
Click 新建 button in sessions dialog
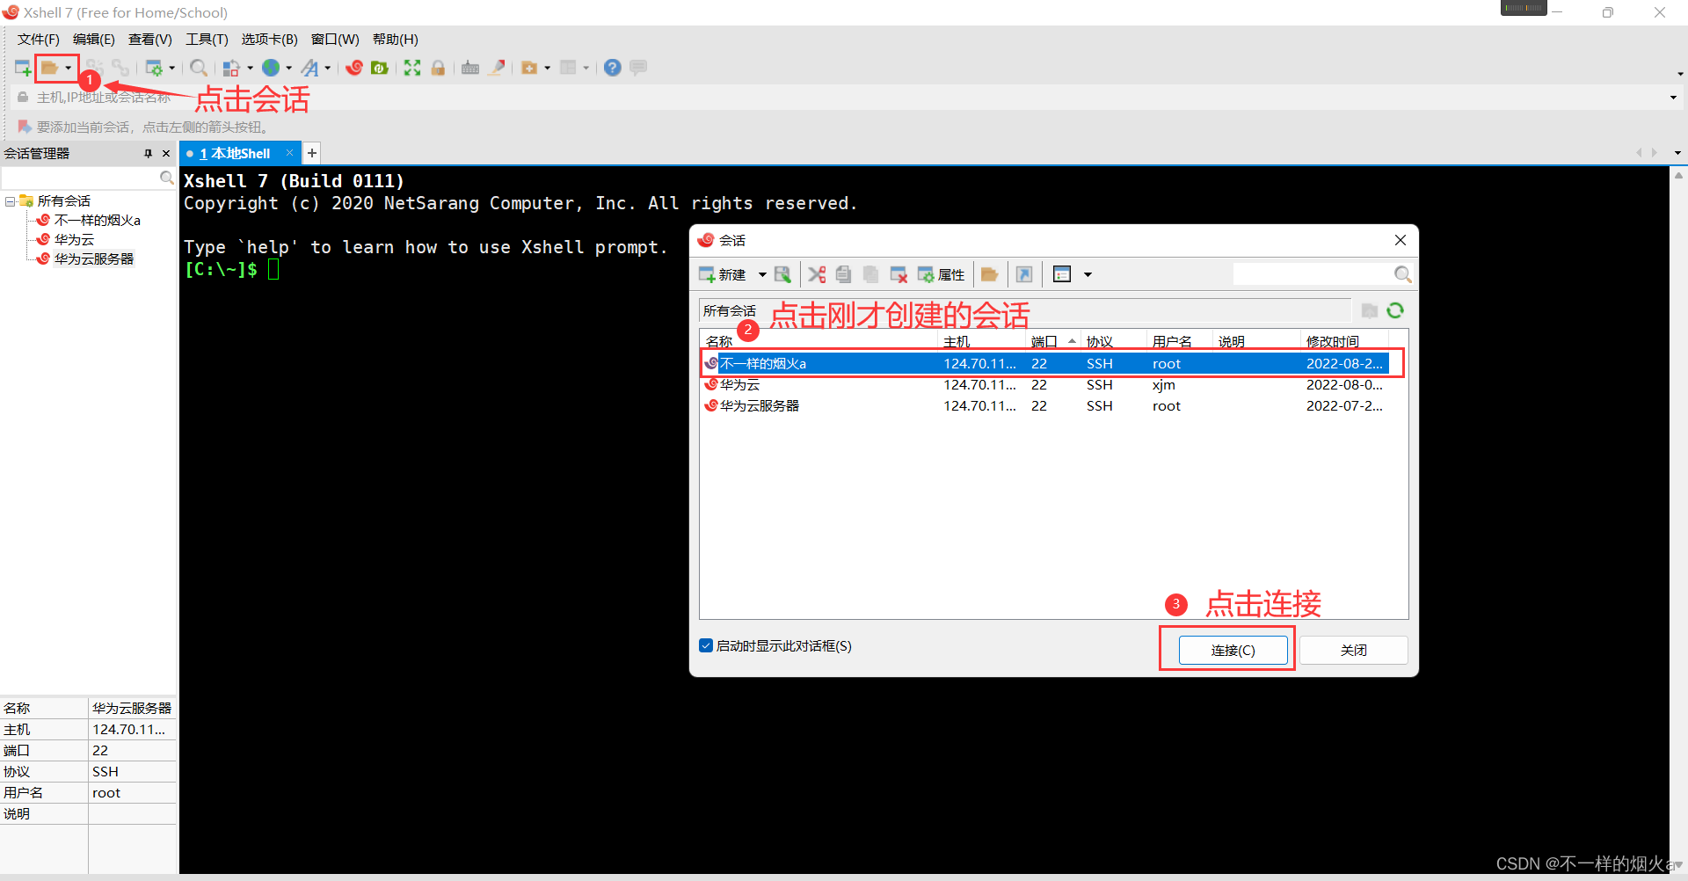click(722, 275)
